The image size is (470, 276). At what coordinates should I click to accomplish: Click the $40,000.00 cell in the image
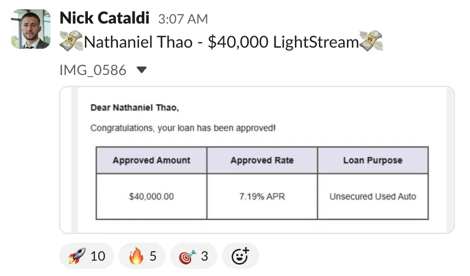tap(152, 197)
